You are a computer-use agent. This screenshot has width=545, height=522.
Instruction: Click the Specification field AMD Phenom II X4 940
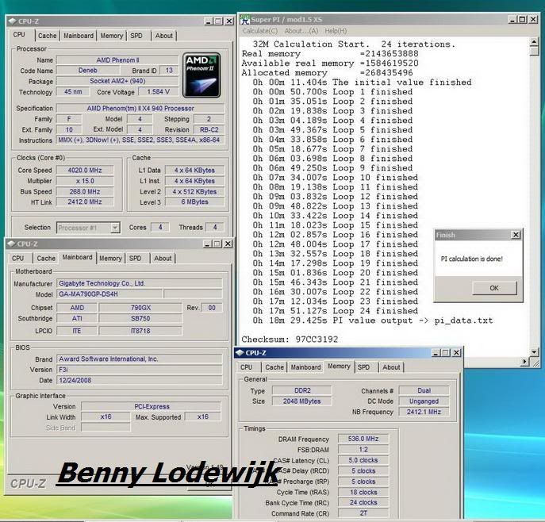pos(140,109)
